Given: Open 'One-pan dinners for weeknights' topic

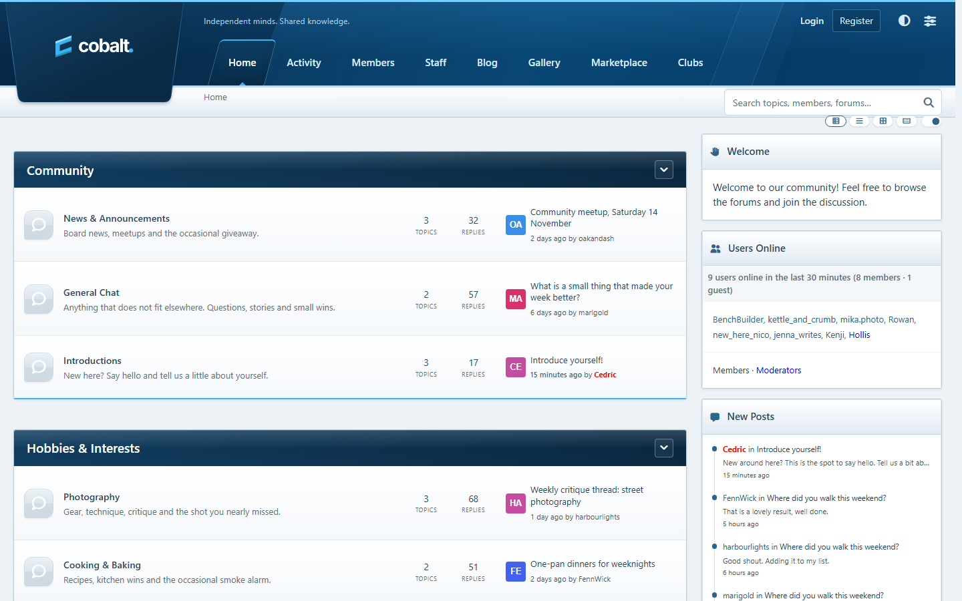Looking at the screenshot, I should 593,564.
